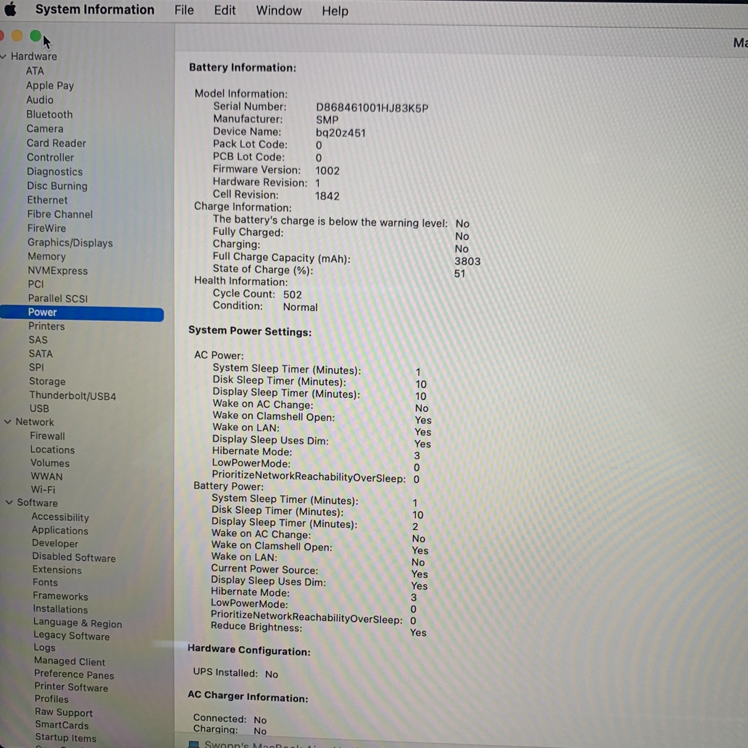The image size is (748, 748).
Task: Select PCI in the sidebar
Action: tap(36, 284)
